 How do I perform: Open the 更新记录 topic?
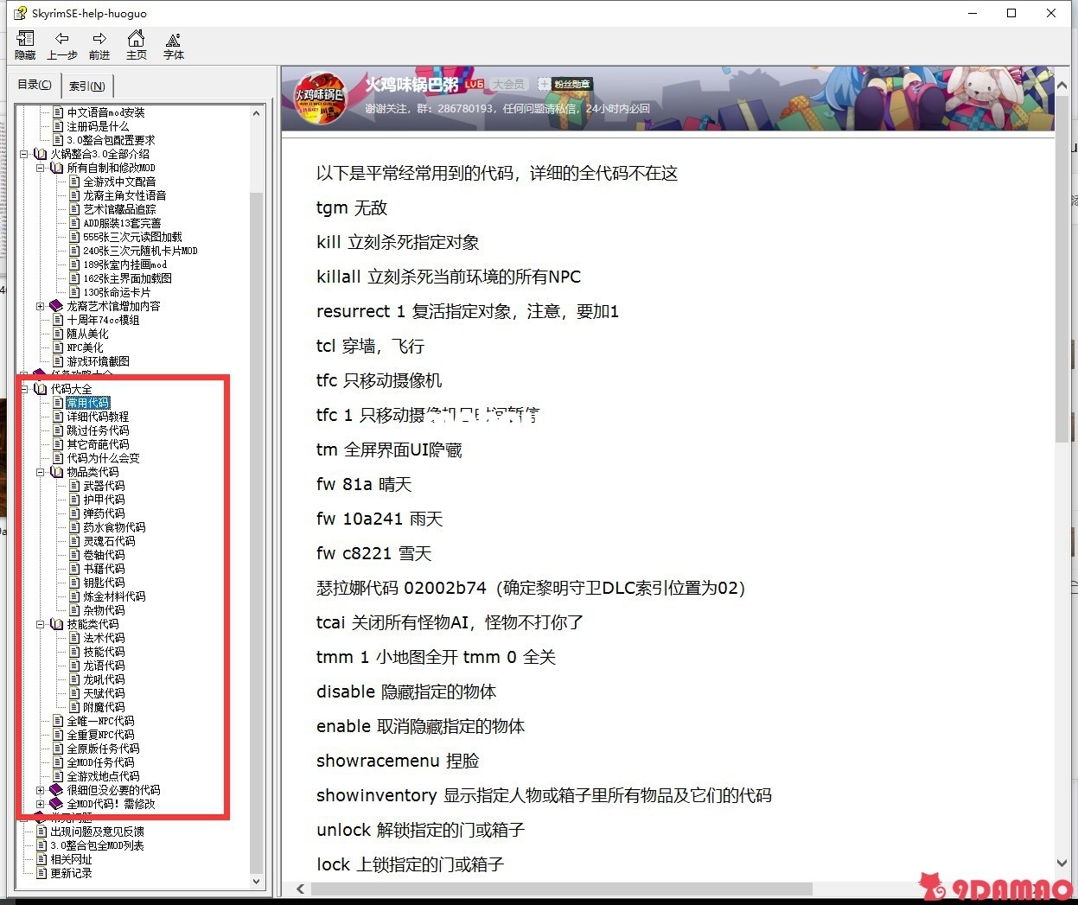click(x=71, y=873)
